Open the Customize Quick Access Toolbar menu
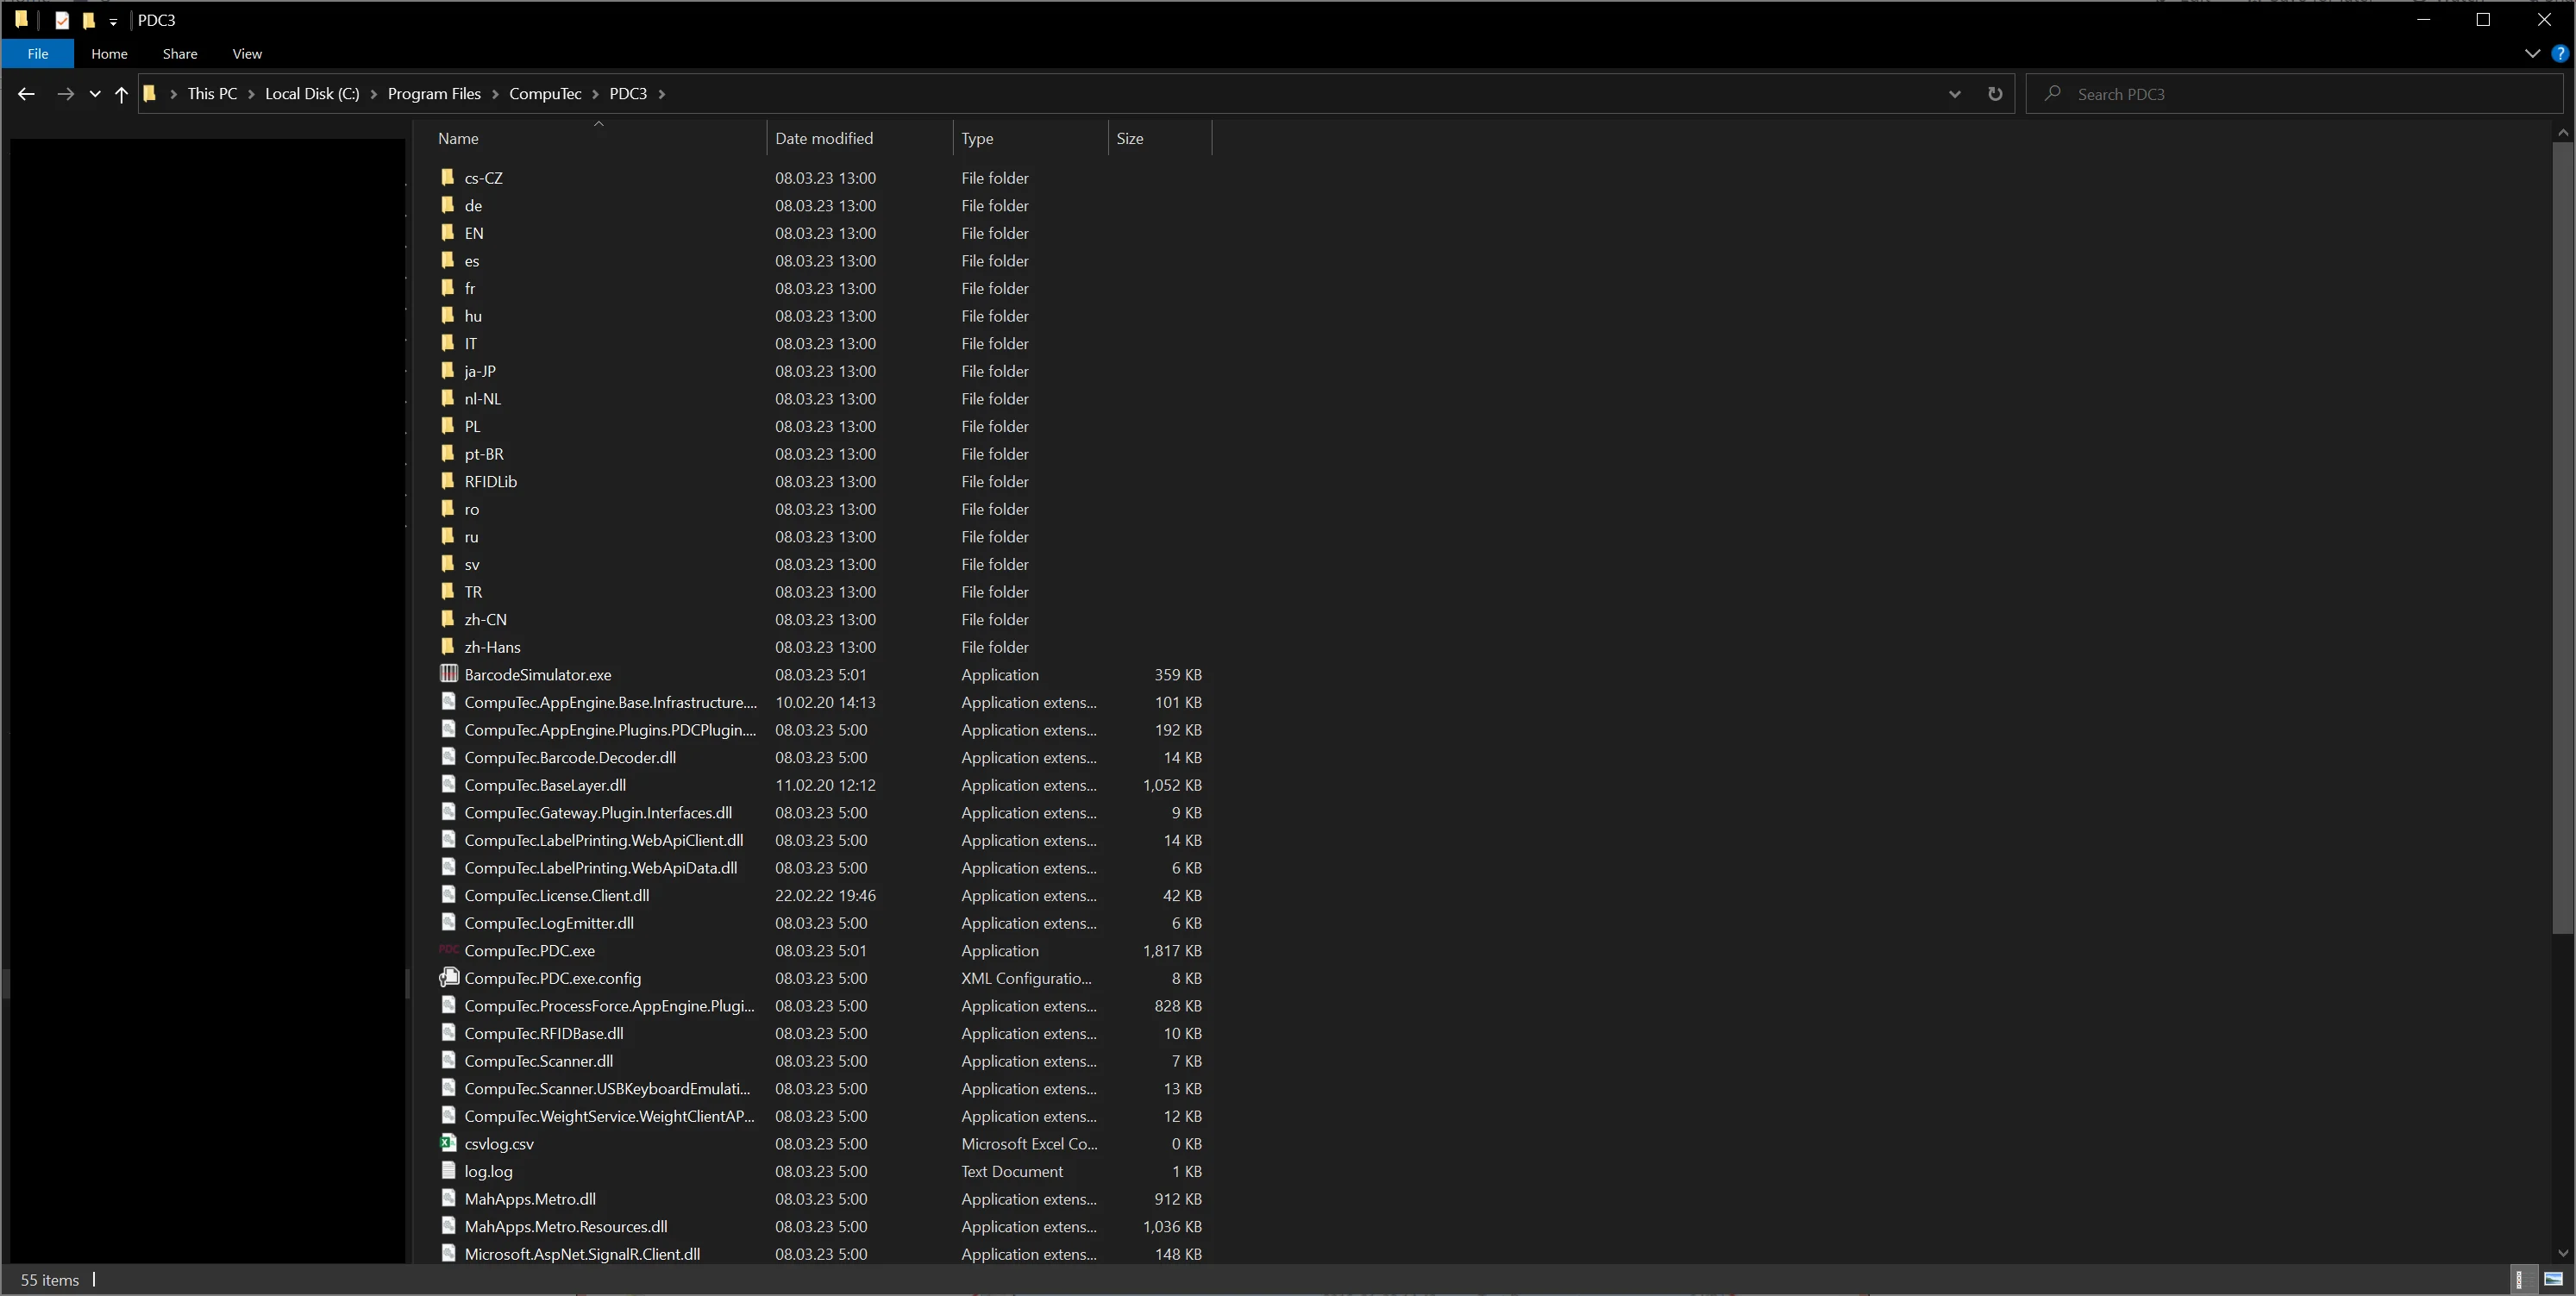Viewport: 2576px width, 1296px height. coord(113,20)
